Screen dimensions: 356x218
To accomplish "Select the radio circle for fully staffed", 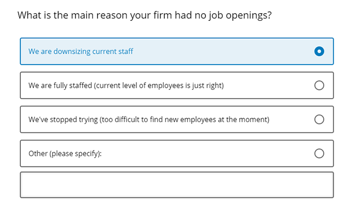I will (319, 85).
